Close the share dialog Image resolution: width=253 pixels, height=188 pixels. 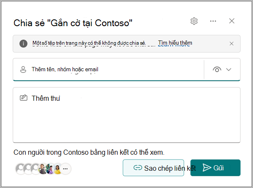point(231,21)
